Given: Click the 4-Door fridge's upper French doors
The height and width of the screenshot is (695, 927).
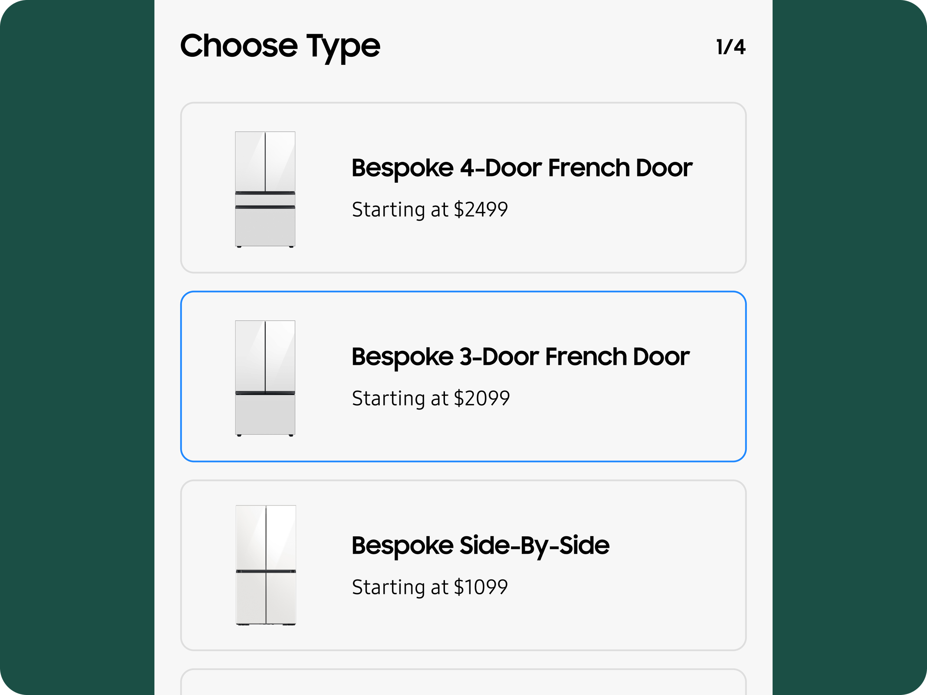Looking at the screenshot, I should pos(265,162).
